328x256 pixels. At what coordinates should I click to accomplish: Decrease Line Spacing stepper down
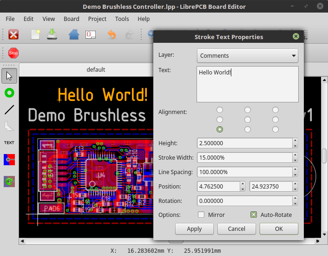(295, 175)
